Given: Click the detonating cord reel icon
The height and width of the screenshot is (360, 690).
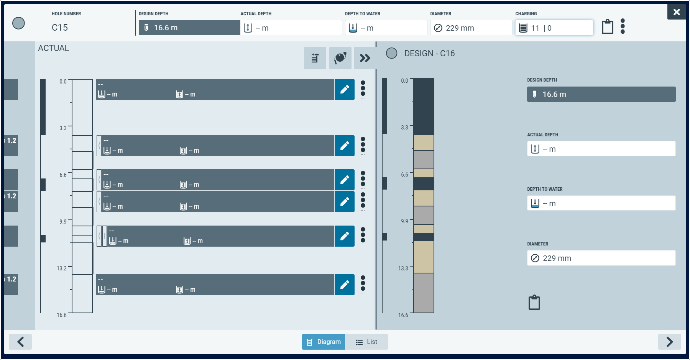Looking at the screenshot, I should (340, 58).
